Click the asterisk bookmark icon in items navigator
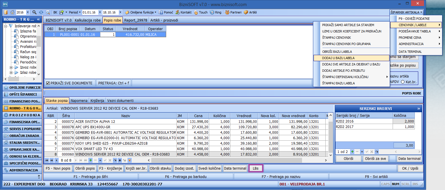Screen dimensions: 445x190 tap(120, 160)
